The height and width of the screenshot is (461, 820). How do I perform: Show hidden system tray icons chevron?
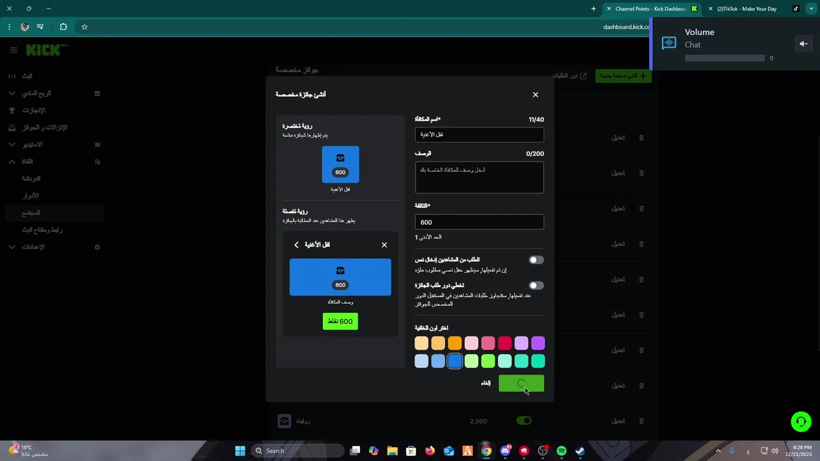[718, 451]
